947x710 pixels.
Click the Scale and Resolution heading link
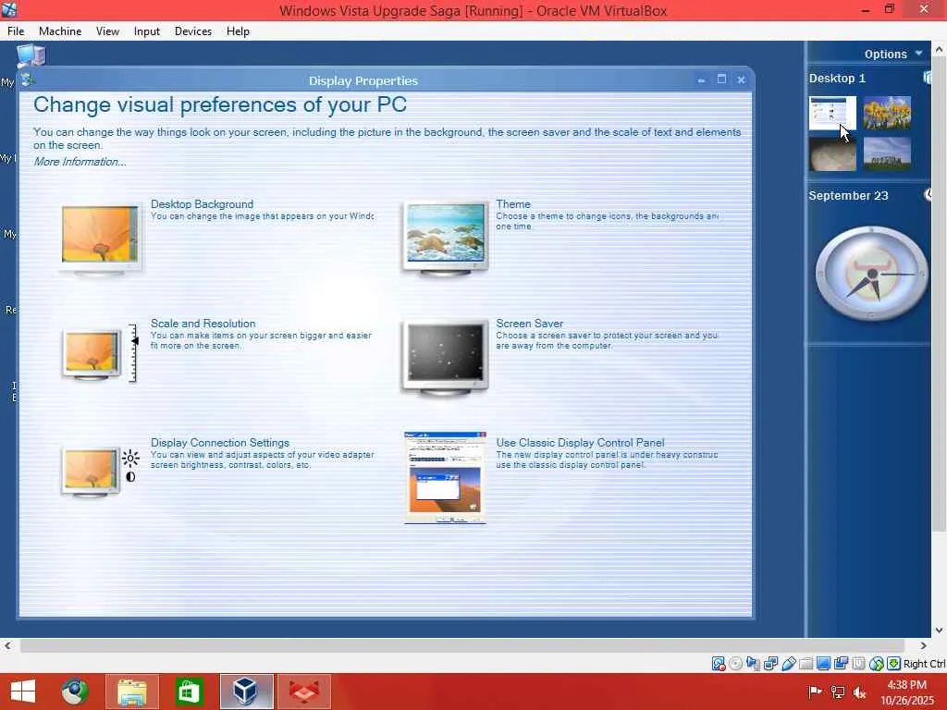click(203, 323)
